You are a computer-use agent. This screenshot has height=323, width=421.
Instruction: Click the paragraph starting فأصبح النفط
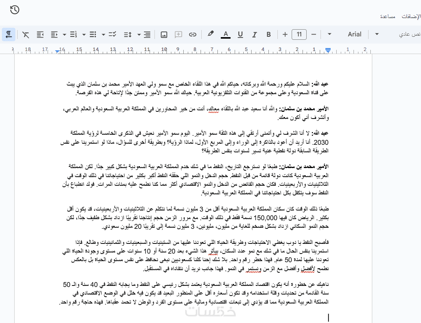[x=196, y=255]
